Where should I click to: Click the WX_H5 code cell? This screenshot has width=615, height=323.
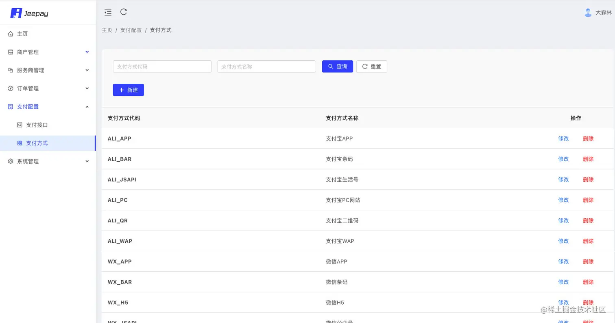point(118,303)
